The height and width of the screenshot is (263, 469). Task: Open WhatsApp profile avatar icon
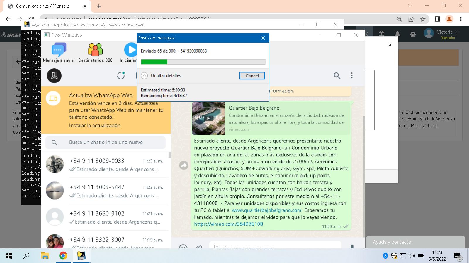[54, 76]
